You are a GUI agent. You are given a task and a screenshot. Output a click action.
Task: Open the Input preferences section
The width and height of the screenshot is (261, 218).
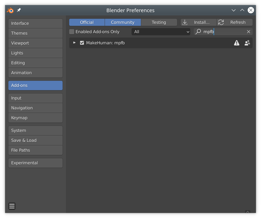[35, 98]
